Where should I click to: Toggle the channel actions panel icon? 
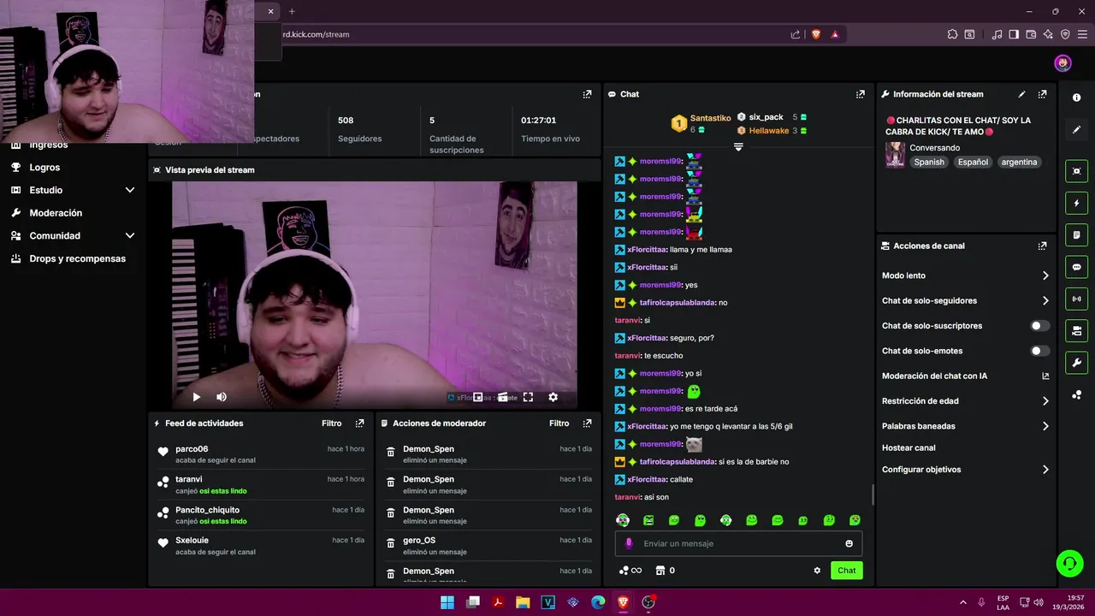point(1076,330)
